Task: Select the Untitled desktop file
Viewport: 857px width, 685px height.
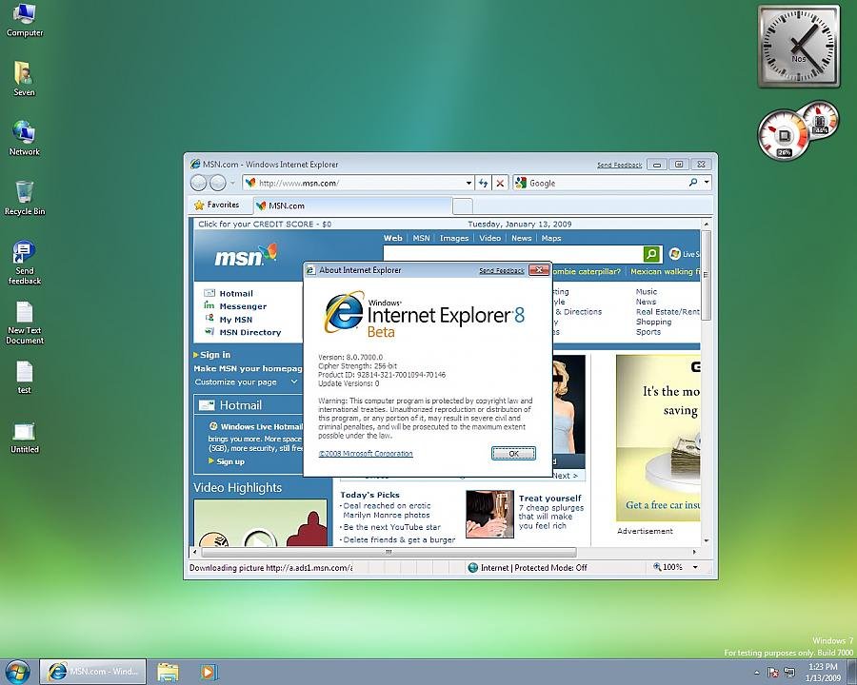Action: 24,437
